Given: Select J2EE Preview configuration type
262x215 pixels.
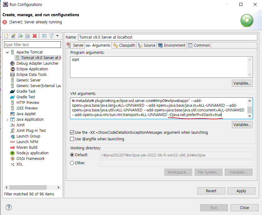Looking at the screenshot, I should [27, 108].
